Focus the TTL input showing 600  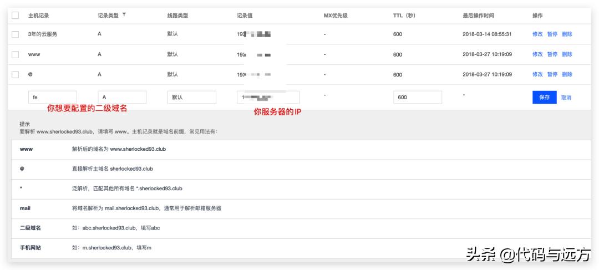(x=418, y=98)
